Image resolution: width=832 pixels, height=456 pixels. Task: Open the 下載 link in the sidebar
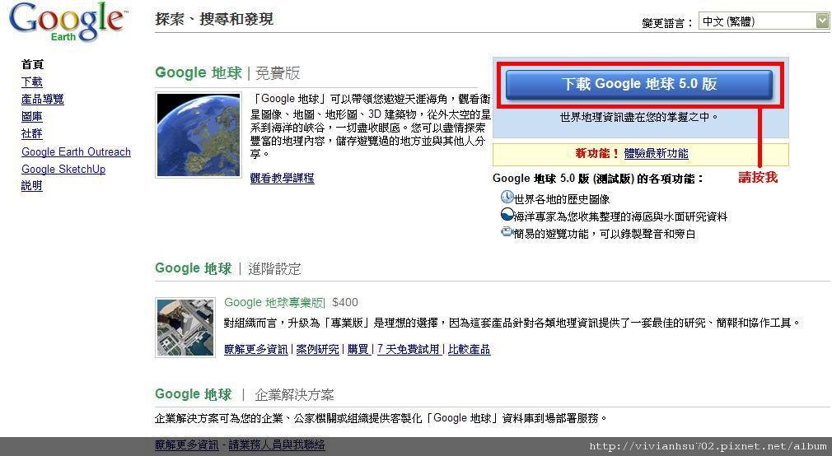click(32, 81)
